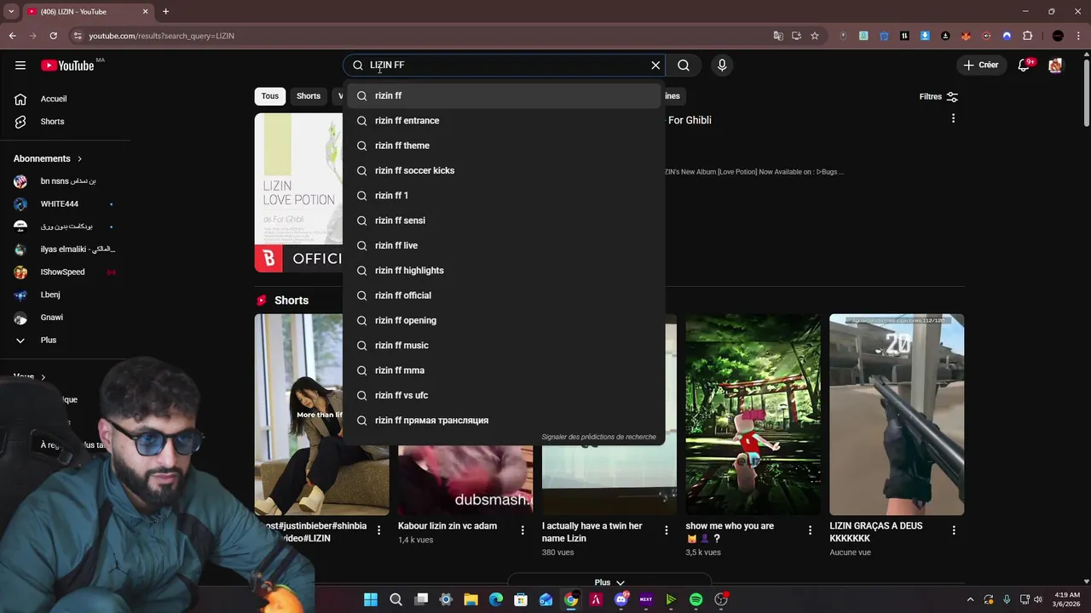1091x613 pixels.
Task: Select suggestion rizin ff 1
Action: (504, 196)
